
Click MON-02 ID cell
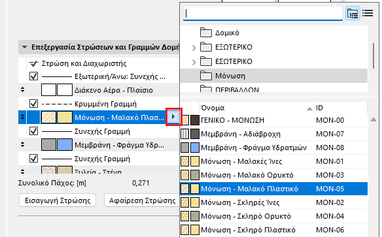click(330, 202)
